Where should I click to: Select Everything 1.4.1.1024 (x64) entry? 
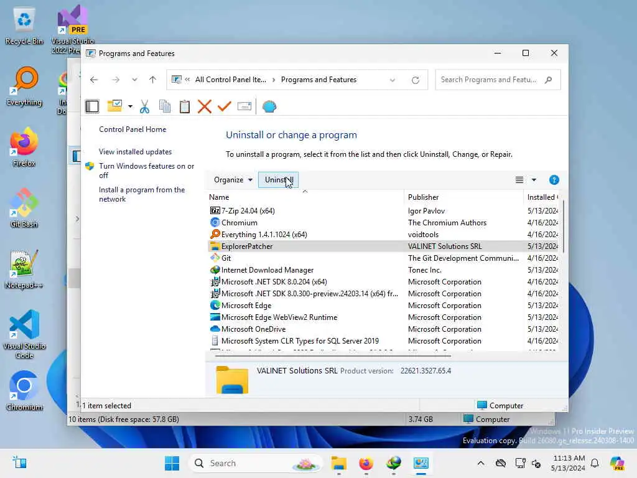[x=383, y=234]
